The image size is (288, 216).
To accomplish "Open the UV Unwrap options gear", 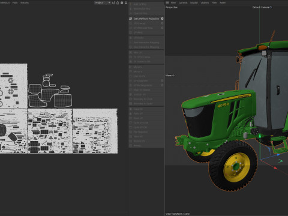I will click(x=162, y=23).
